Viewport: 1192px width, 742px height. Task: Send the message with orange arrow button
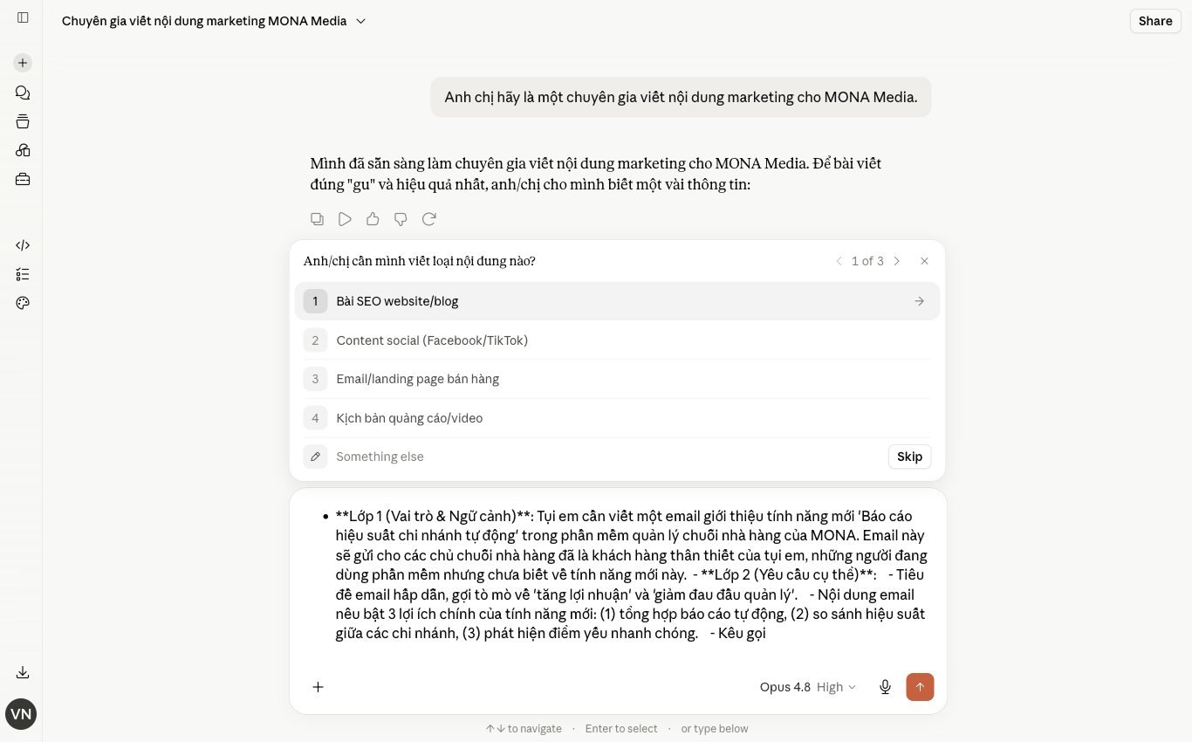(x=920, y=687)
